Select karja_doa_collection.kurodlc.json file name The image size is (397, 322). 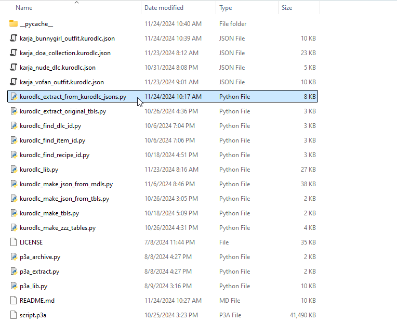tap(65, 53)
